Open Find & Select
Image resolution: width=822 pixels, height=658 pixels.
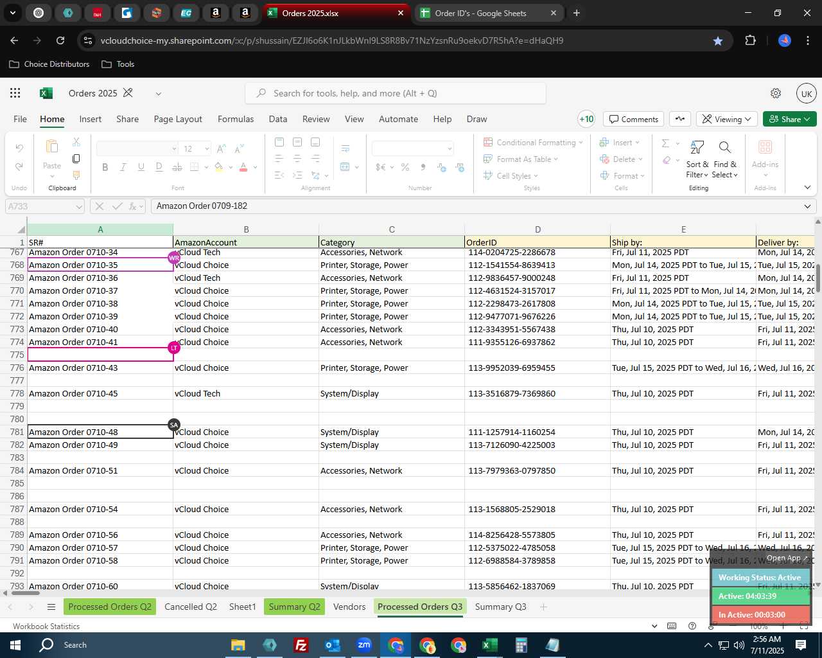[725, 159]
